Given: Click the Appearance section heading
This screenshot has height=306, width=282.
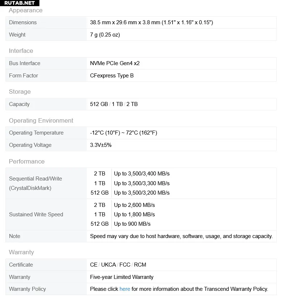Looking at the screenshot, I should [x=26, y=10].
